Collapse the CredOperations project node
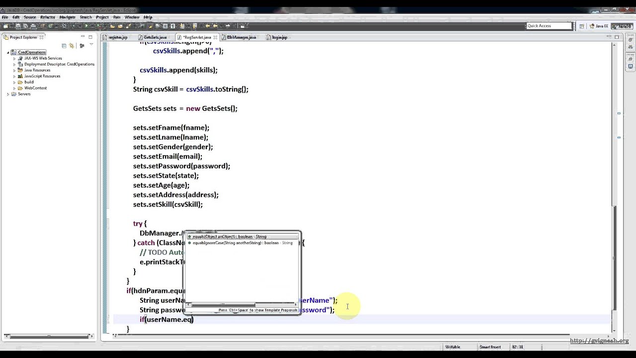636x358 pixels. [8, 52]
